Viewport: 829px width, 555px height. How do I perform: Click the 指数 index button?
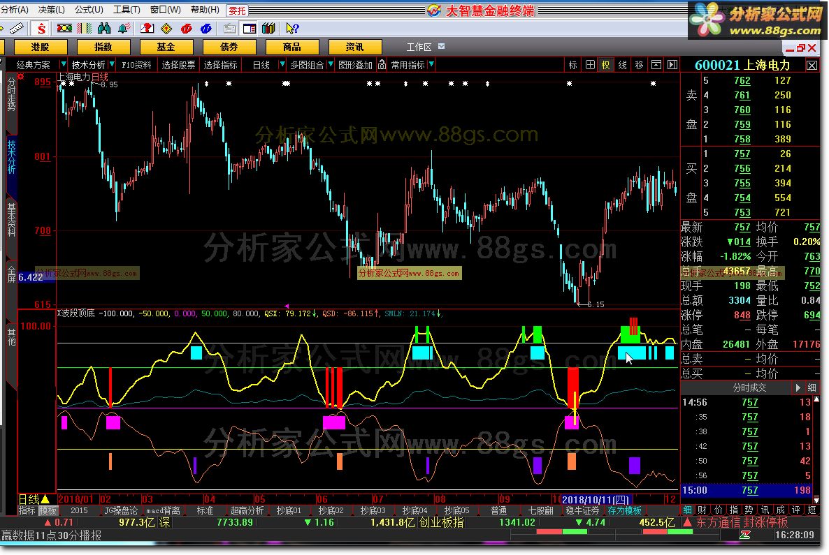[x=103, y=47]
